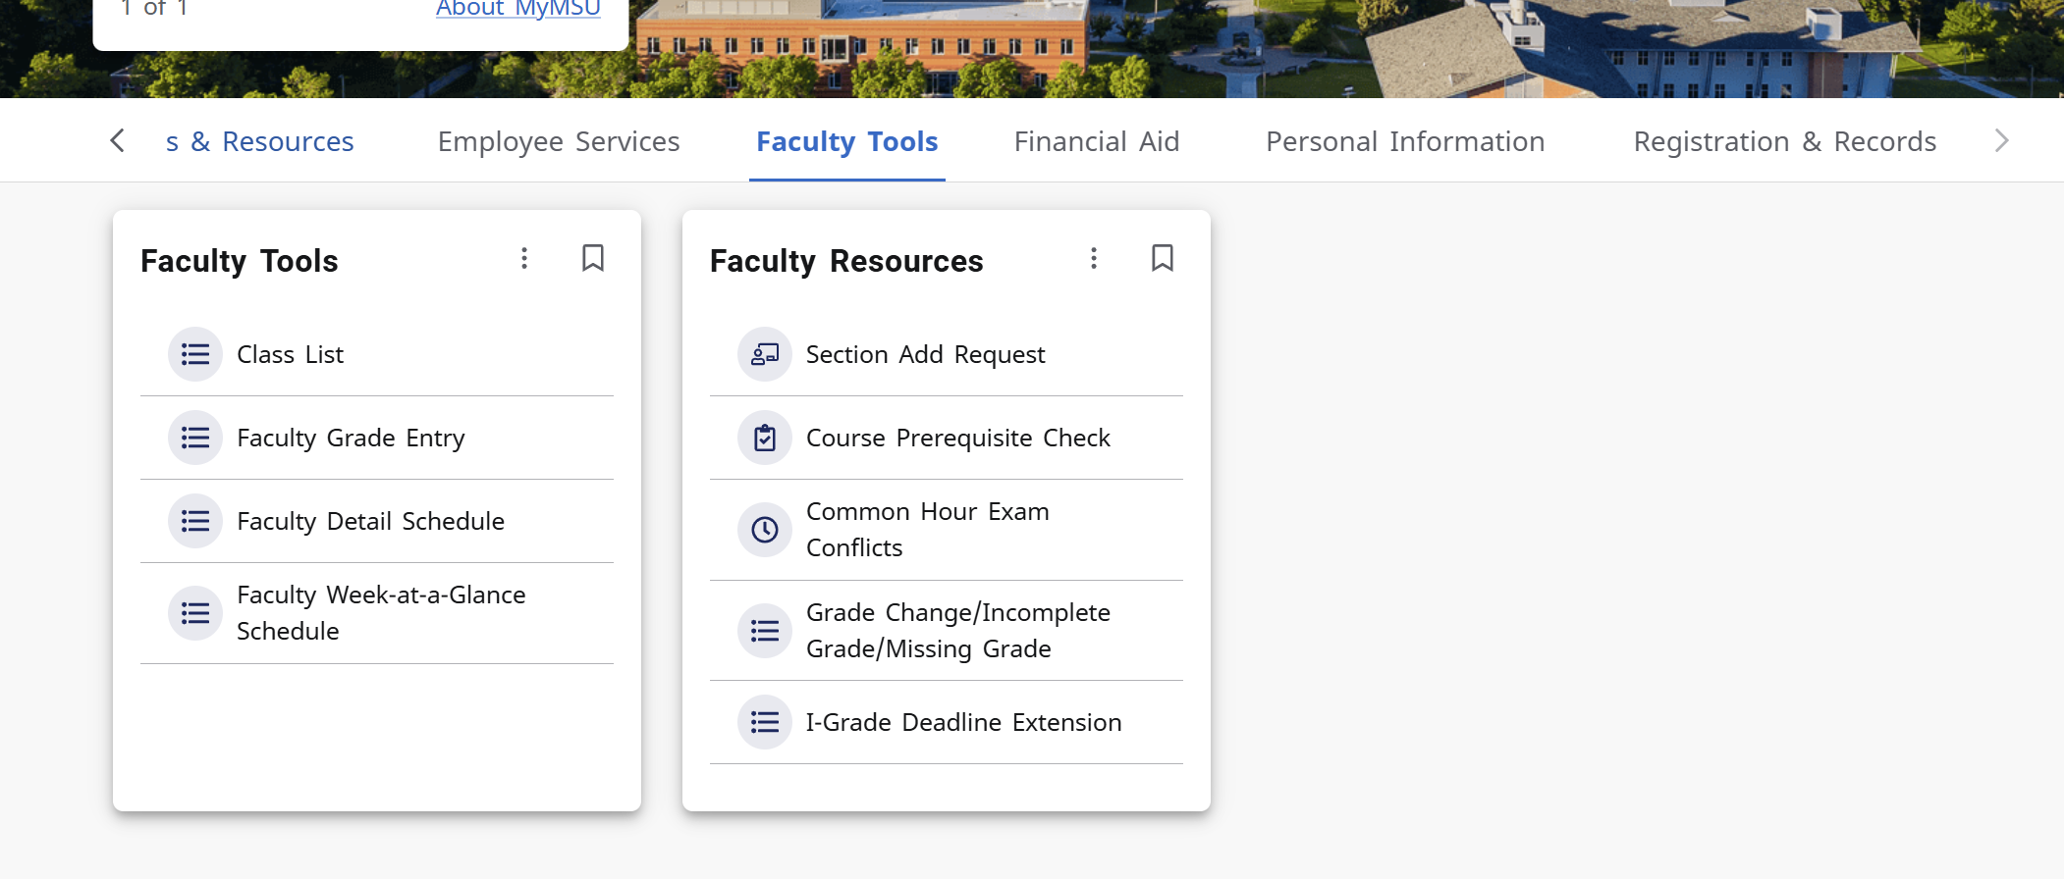Viewport: 2064px width, 879px height.
Task: Click the list icon beside Class List
Action: (195, 354)
